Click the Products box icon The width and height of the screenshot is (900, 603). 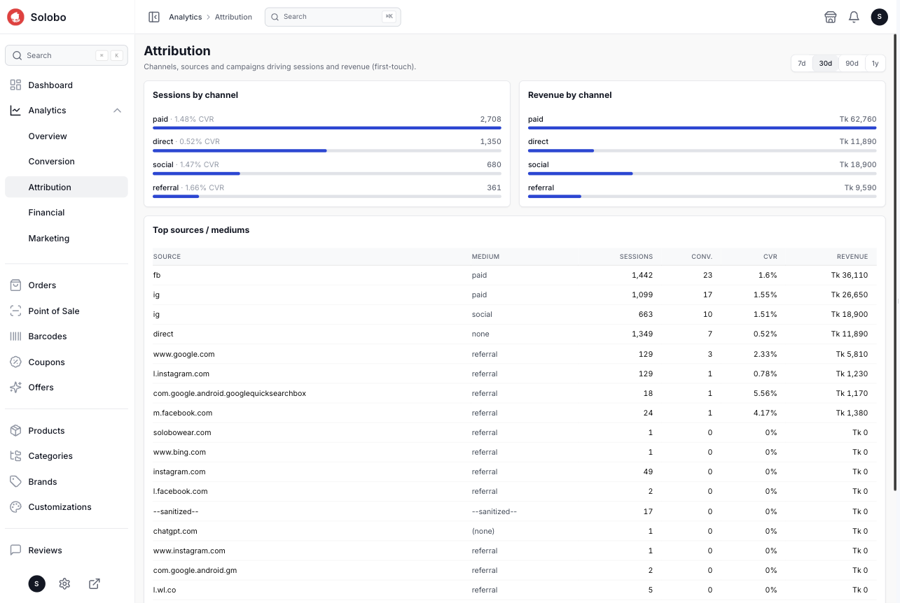click(x=15, y=430)
